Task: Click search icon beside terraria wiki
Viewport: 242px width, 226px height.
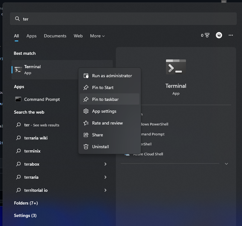Action: [18, 138]
